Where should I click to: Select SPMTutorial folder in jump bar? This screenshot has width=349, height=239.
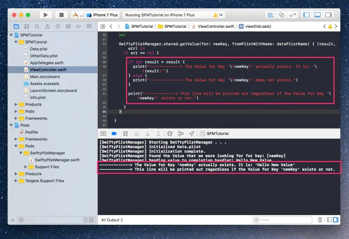[172, 26]
